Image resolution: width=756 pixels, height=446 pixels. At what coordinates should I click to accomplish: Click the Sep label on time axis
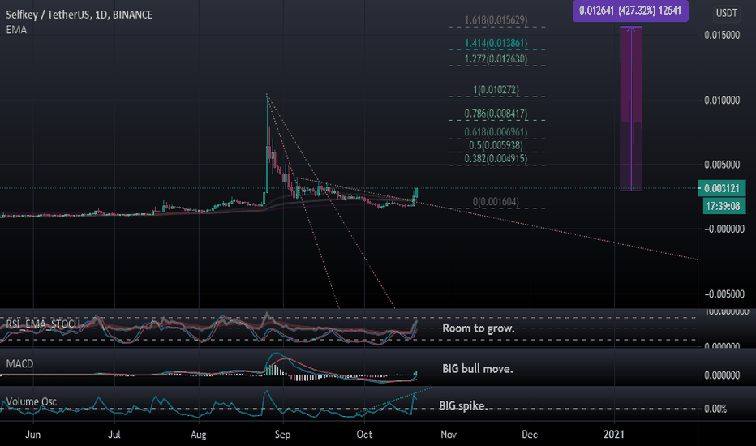click(x=282, y=435)
